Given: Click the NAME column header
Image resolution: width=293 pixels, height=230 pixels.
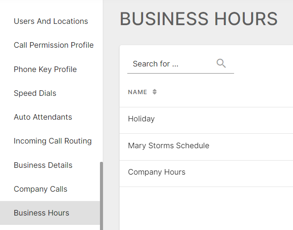Looking at the screenshot, I should pyautogui.click(x=138, y=92).
